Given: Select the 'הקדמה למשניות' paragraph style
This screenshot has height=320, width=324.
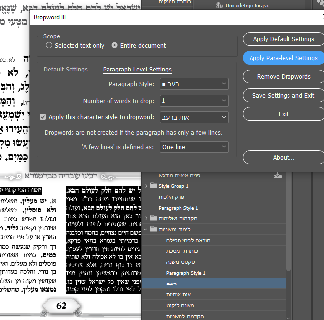Looking at the screenshot, I should click(214, 316).
